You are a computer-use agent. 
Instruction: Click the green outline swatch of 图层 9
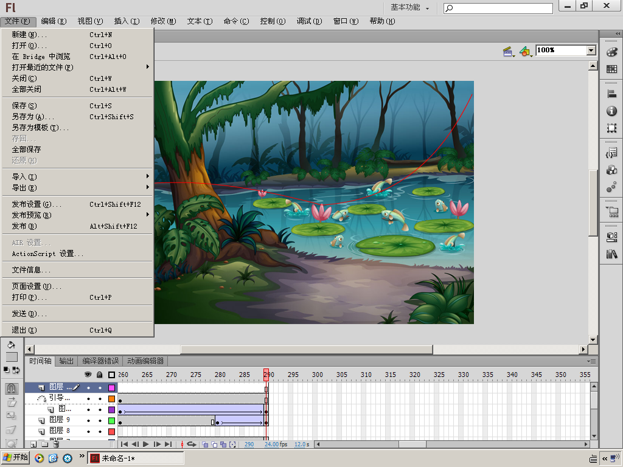click(x=112, y=421)
